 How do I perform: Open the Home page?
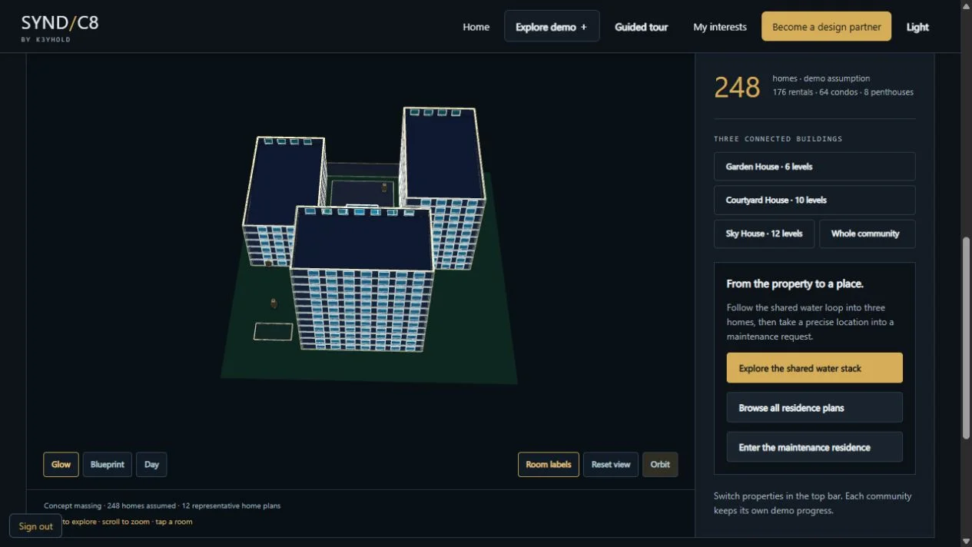pos(476,27)
